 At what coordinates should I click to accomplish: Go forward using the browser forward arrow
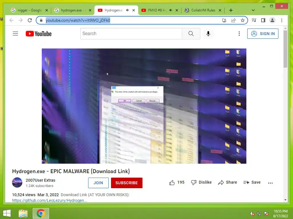(21, 20)
